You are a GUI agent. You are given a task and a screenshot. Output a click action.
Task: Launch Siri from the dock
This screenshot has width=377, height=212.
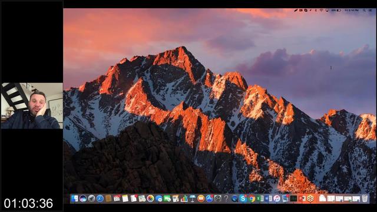pos(83,198)
